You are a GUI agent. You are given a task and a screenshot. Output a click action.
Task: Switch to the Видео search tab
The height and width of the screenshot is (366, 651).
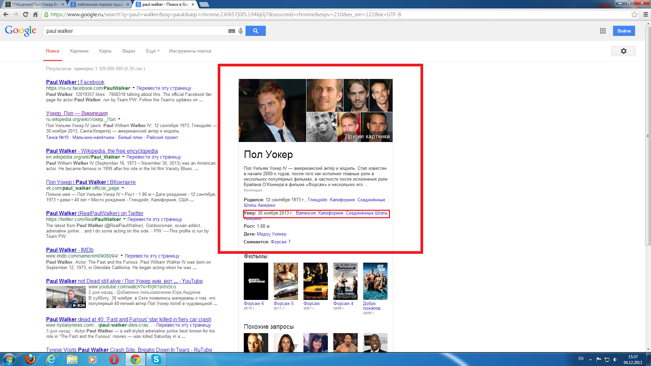(x=129, y=51)
